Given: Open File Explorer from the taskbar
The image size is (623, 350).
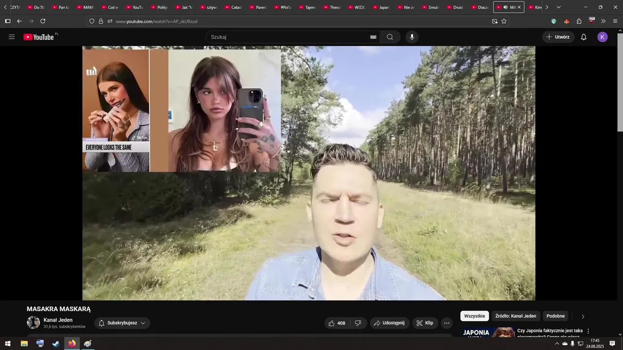Looking at the screenshot, I should [24, 344].
